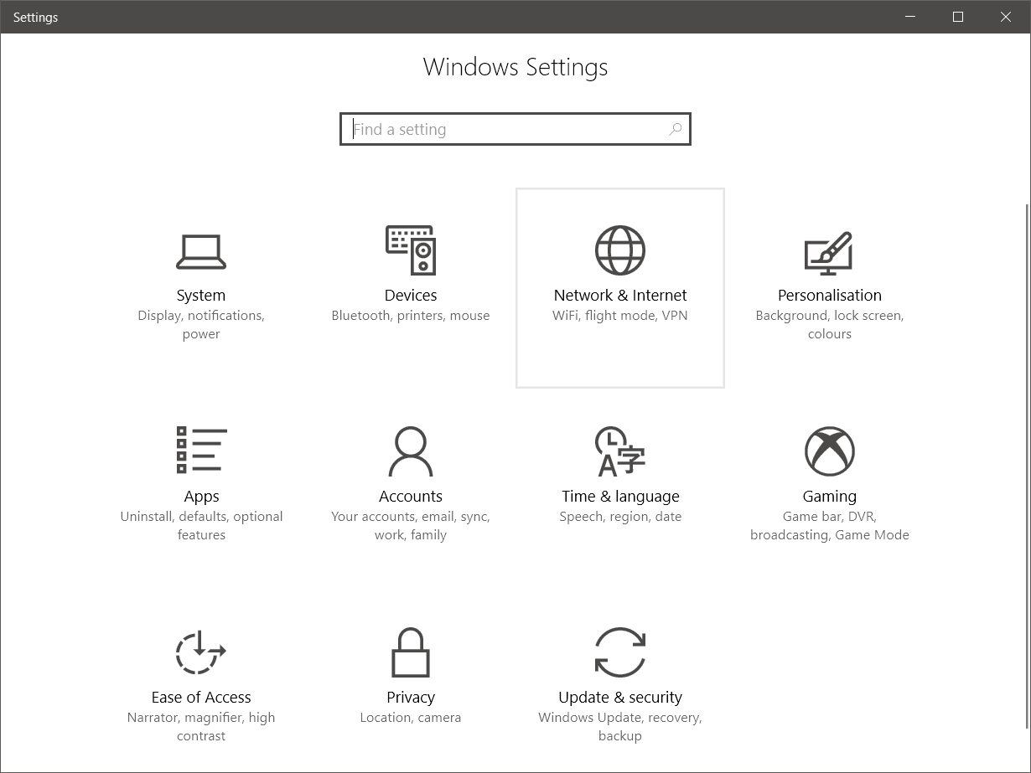
Task: Click the Devices label
Action: 411,296
